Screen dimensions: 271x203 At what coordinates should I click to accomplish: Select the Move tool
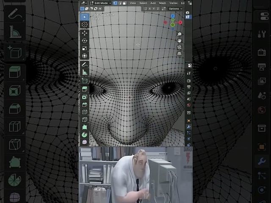[x=85, y=33]
